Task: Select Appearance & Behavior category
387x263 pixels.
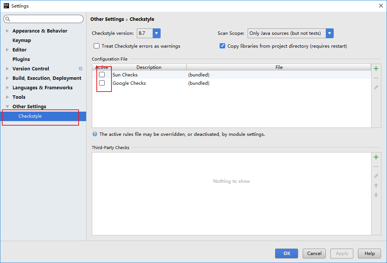Action: 40,31
